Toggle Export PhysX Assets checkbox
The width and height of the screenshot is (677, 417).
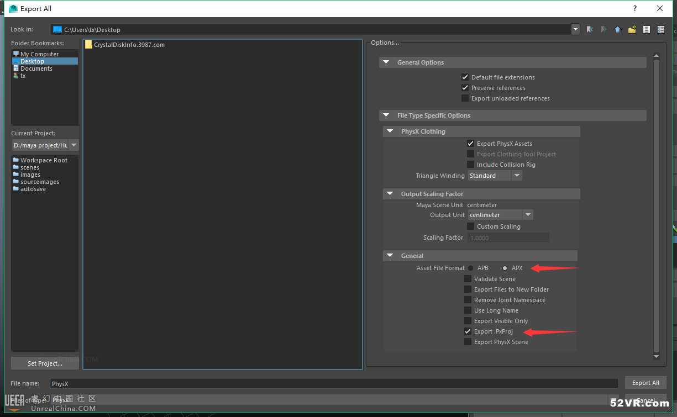(470, 144)
